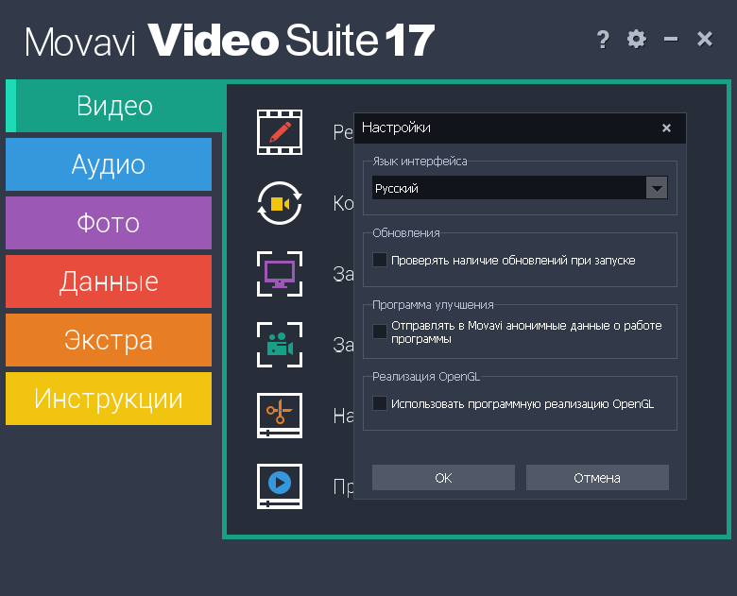Click the camera capture icon
Viewport: 737px width, 596px height.
pyautogui.click(x=280, y=345)
